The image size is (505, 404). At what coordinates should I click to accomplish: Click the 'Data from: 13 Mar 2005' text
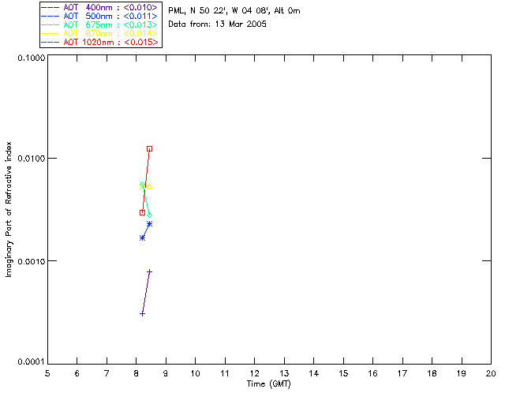coord(218,24)
